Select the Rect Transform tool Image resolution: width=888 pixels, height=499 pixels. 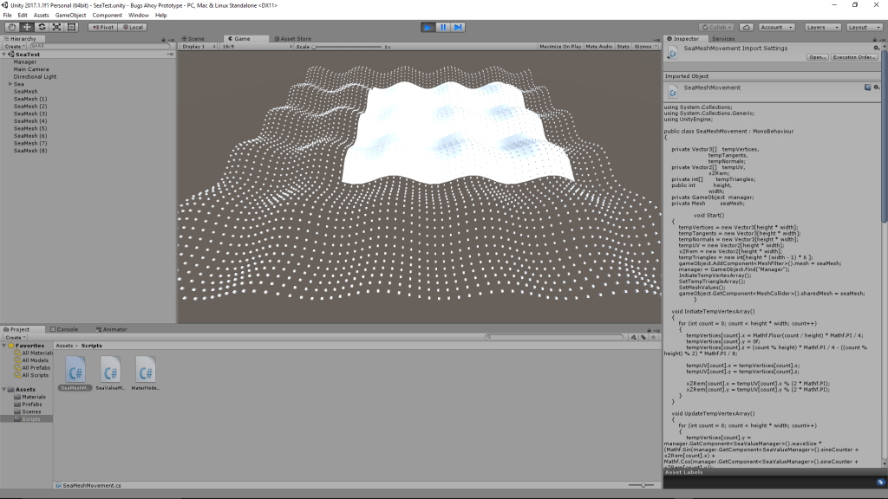pos(71,27)
